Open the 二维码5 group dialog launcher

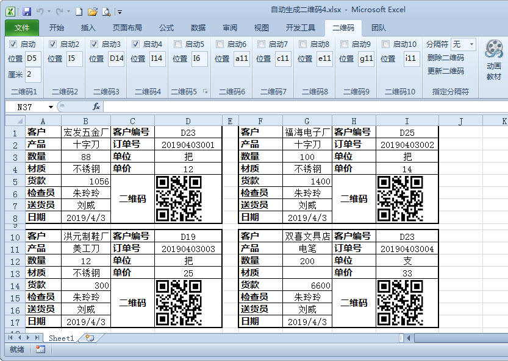pyautogui.click(x=205, y=91)
